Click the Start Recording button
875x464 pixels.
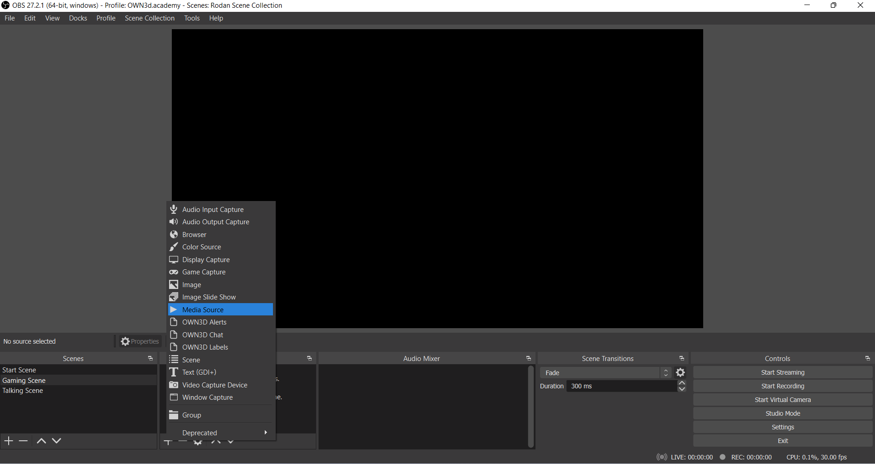coord(782,386)
